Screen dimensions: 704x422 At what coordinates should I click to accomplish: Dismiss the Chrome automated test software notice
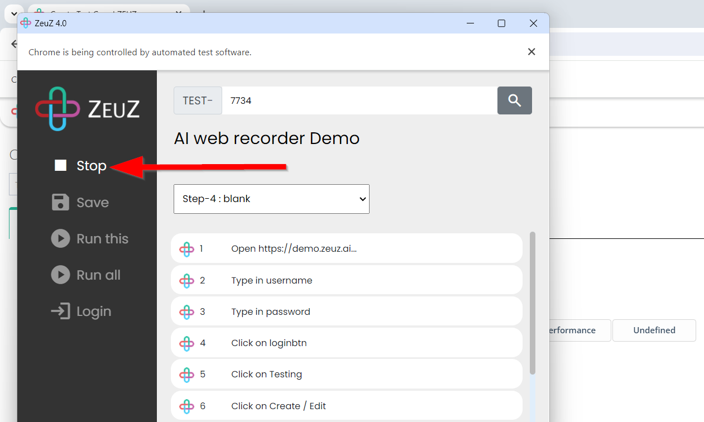531,52
